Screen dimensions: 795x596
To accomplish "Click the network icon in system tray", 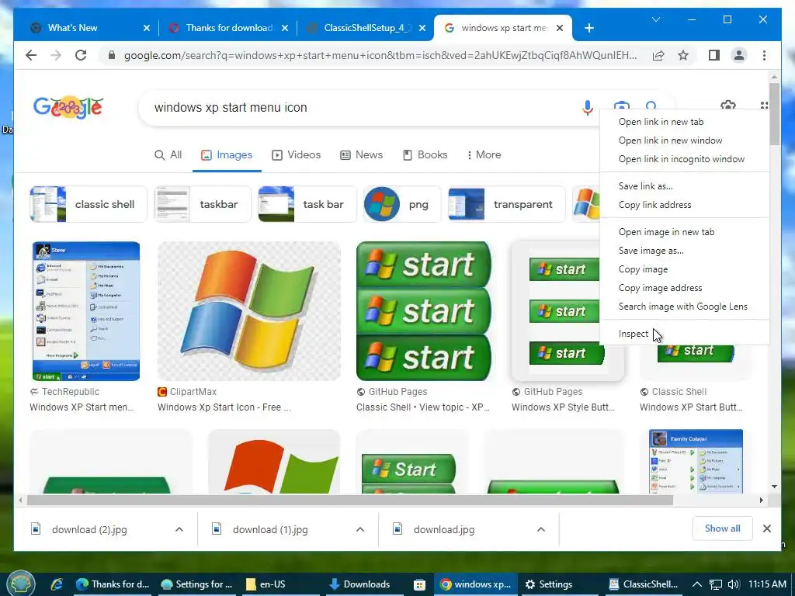I will click(715, 584).
